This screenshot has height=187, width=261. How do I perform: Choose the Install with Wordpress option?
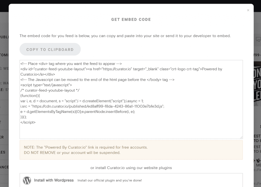coord(54,180)
